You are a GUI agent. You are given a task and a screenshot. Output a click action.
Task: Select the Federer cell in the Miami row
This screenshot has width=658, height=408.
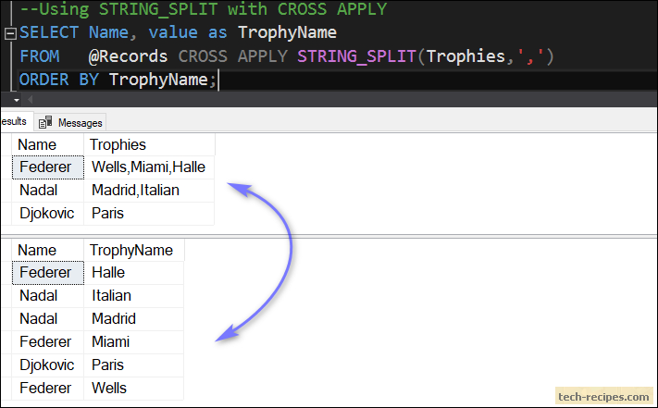48,342
